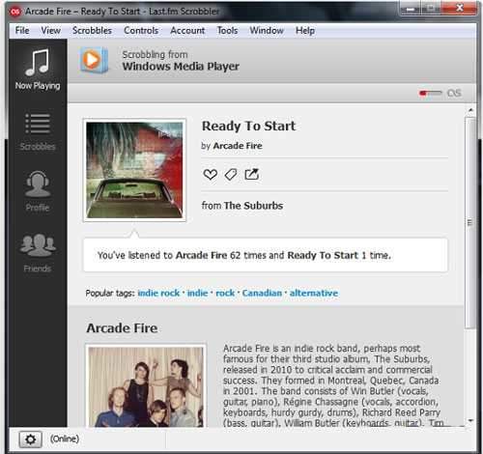Image resolution: width=483 pixels, height=454 pixels.
Task: Click Arcade Fire in the listening stats
Action: [x=202, y=255]
